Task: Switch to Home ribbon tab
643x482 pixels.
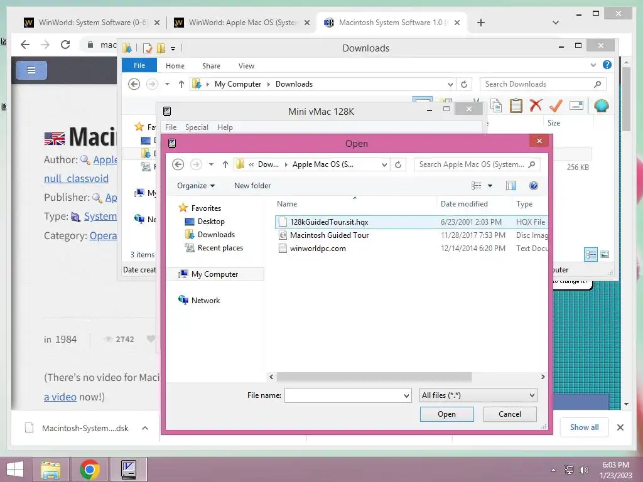Action: click(x=175, y=65)
